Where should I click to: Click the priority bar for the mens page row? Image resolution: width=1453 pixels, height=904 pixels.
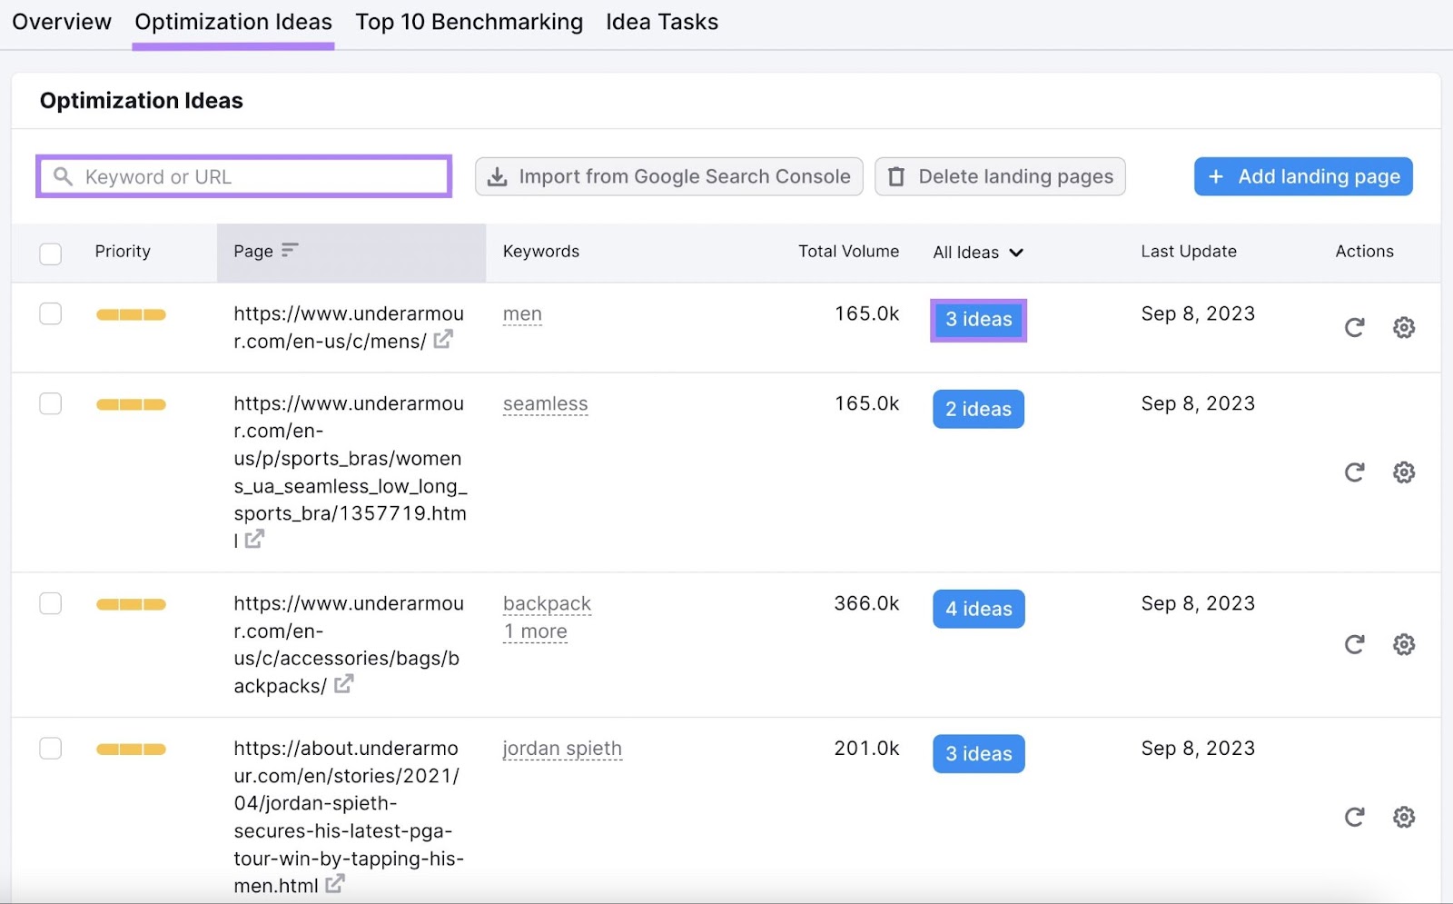(130, 313)
